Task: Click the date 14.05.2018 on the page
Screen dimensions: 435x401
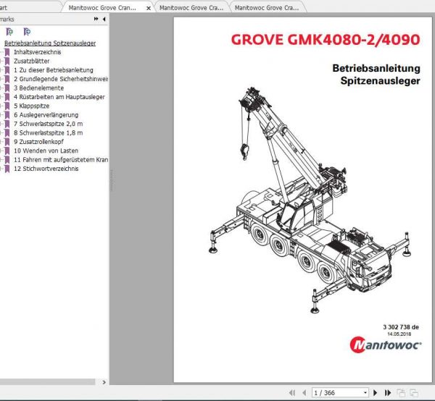Action: click(x=399, y=334)
